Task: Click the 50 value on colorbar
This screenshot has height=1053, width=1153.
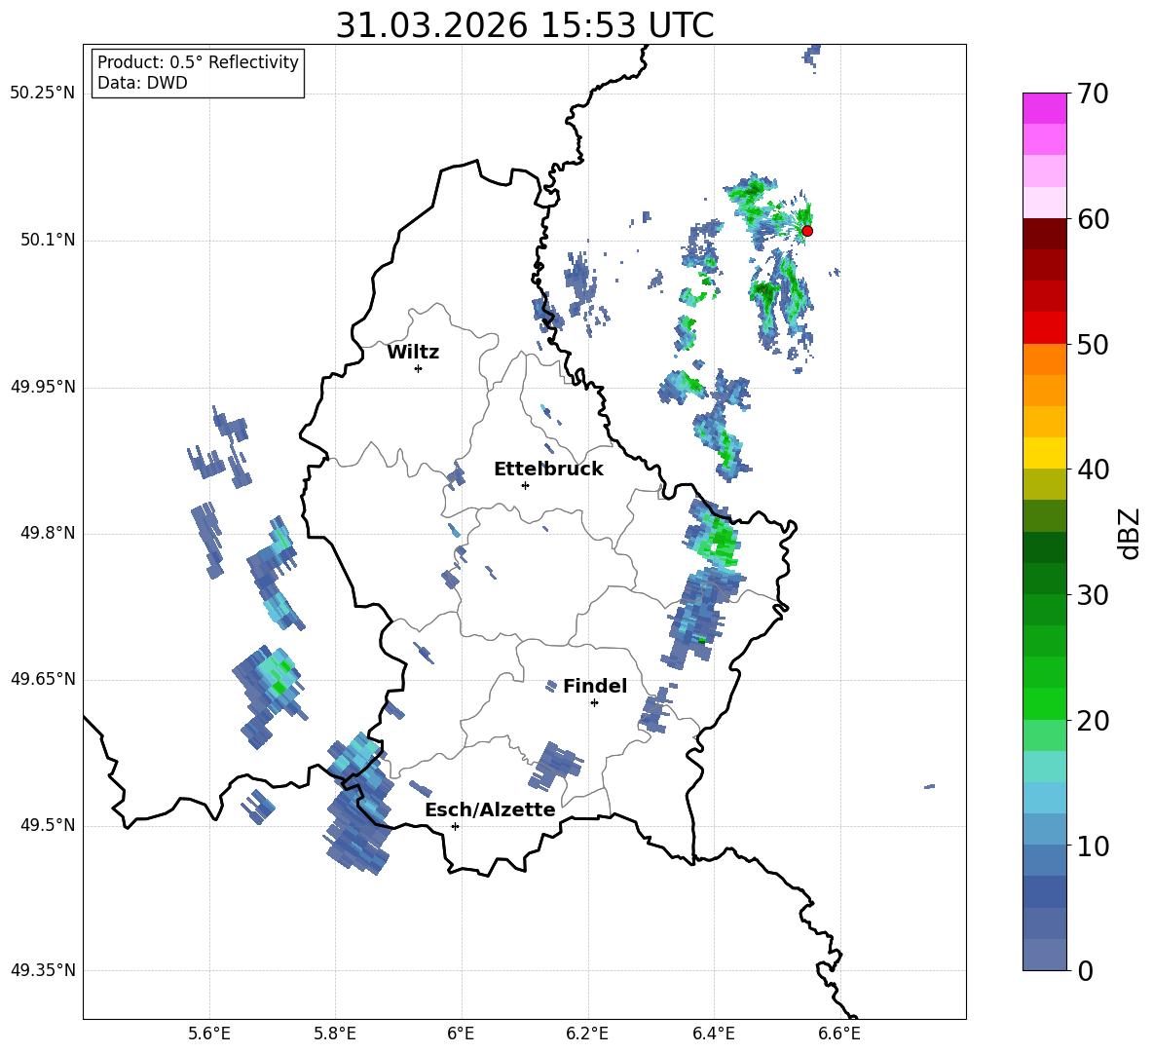Action: coord(1093,344)
